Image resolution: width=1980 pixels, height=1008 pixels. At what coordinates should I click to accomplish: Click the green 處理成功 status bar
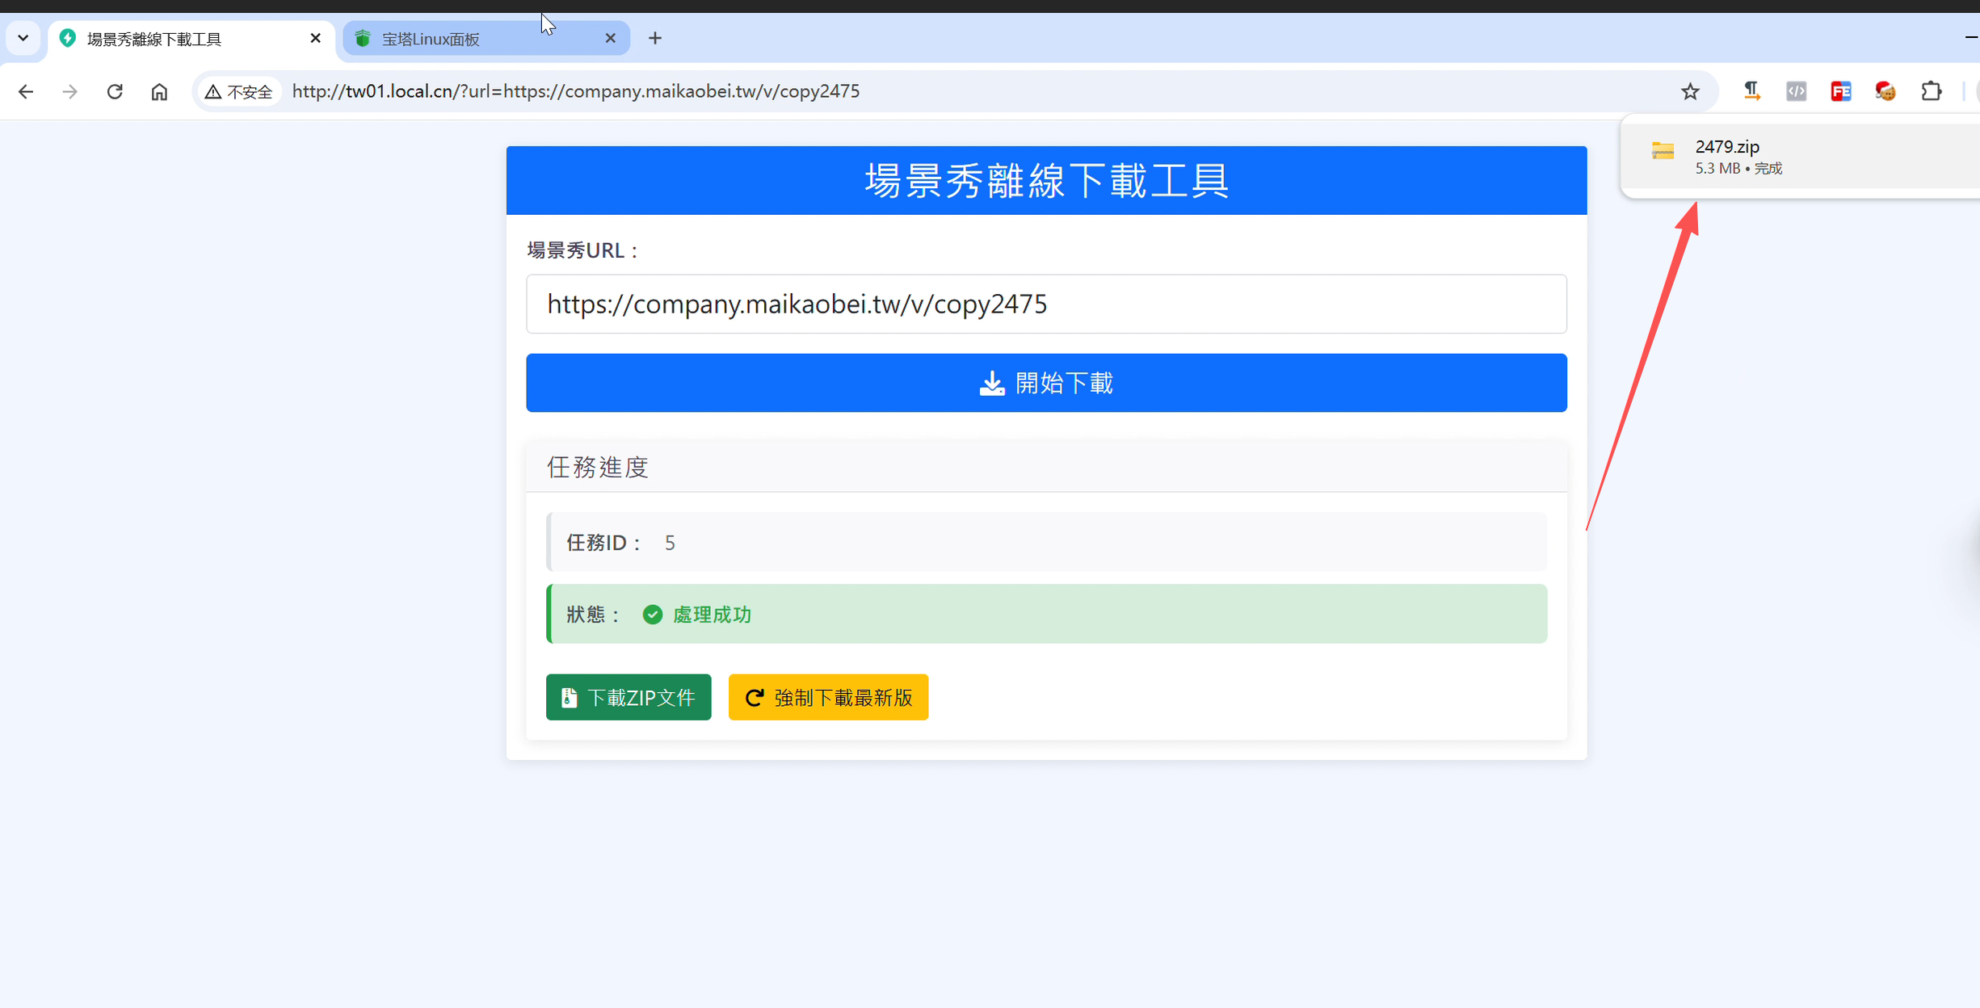point(1045,614)
